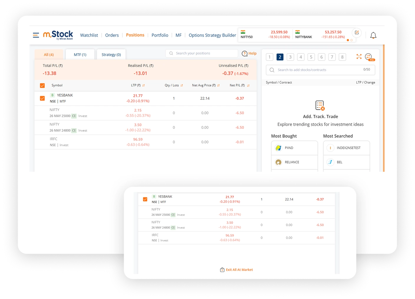Image resolution: width=415 pixels, height=299 pixels.
Task: Click the BEL stock logo icon
Action: click(x=330, y=162)
